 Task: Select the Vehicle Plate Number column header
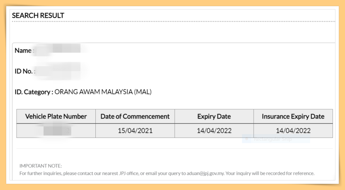click(56, 116)
